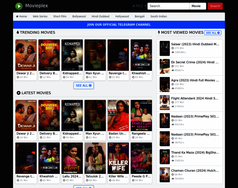Screen dimensions: 238x188
Task: Click the 60 Min duration under Tatsulok
Action: coord(93,180)
